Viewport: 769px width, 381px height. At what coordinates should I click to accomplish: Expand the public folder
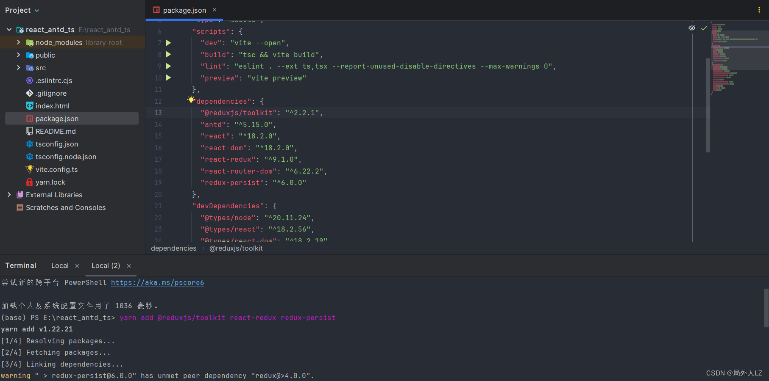[x=18, y=55]
